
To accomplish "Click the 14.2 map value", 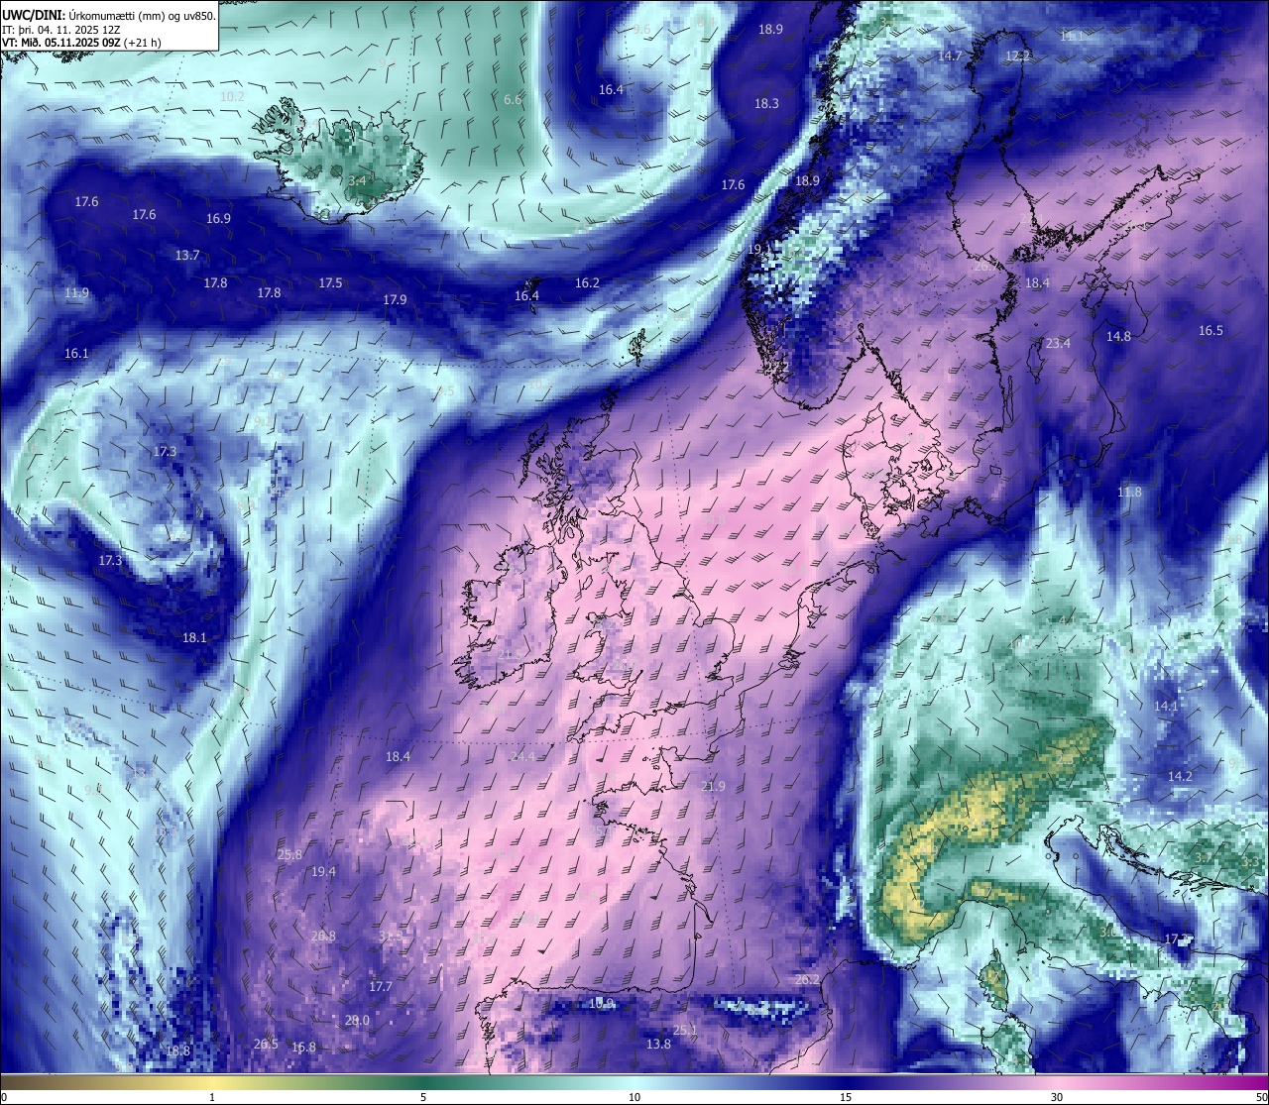I will (x=1180, y=776).
